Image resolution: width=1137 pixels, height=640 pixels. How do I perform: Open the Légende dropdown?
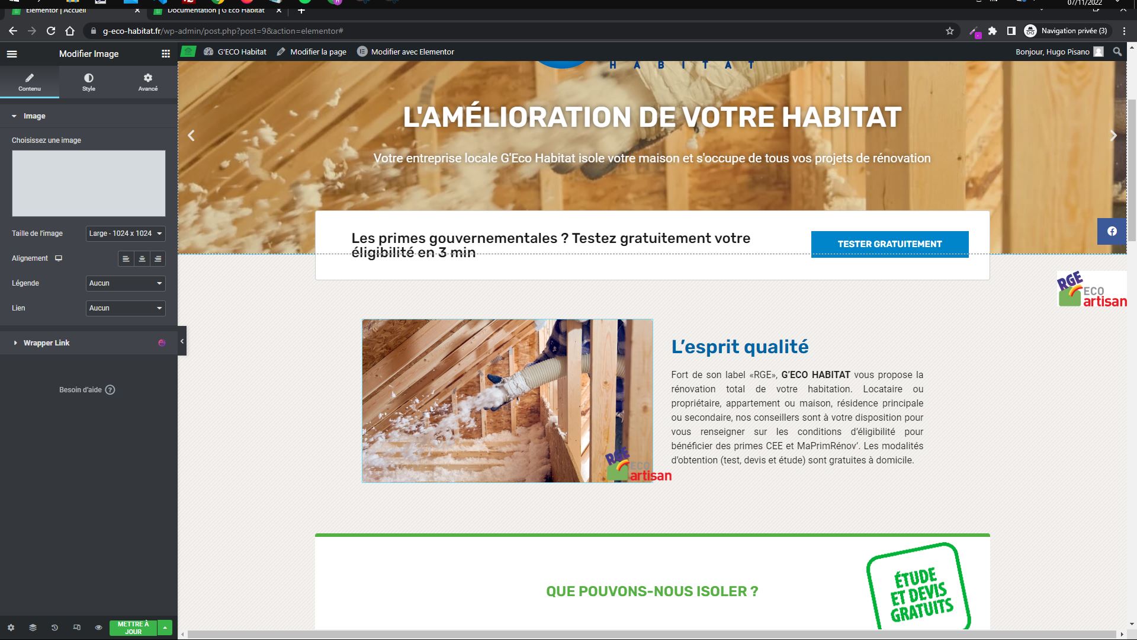tap(126, 283)
